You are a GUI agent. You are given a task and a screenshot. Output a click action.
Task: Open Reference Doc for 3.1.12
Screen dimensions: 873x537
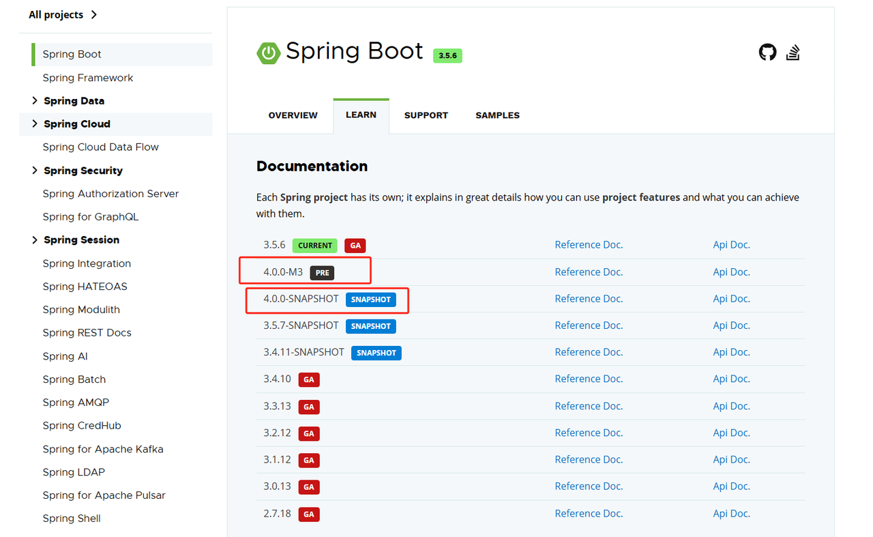[589, 459]
